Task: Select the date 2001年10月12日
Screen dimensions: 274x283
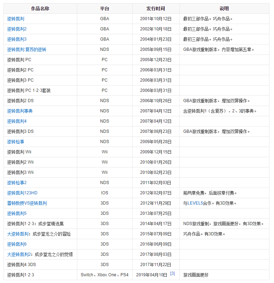Action: [156, 19]
